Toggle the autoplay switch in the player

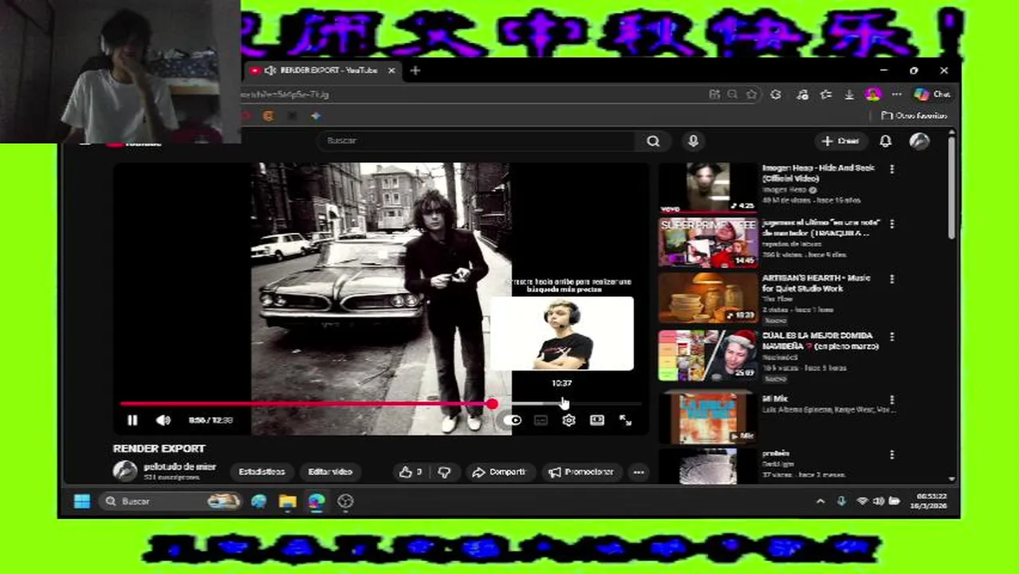(x=513, y=420)
